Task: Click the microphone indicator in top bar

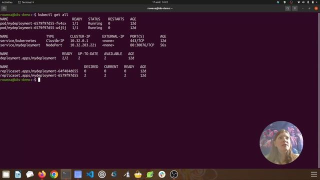Action: click(308, 2)
